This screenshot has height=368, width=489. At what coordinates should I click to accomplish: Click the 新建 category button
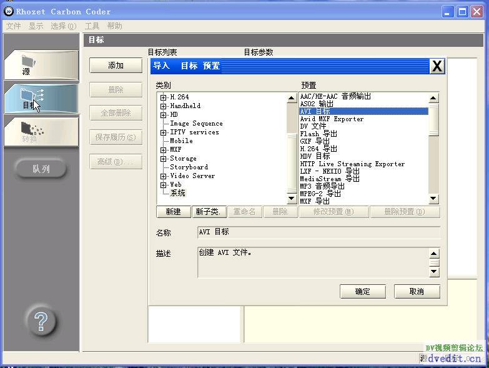pyautogui.click(x=173, y=212)
